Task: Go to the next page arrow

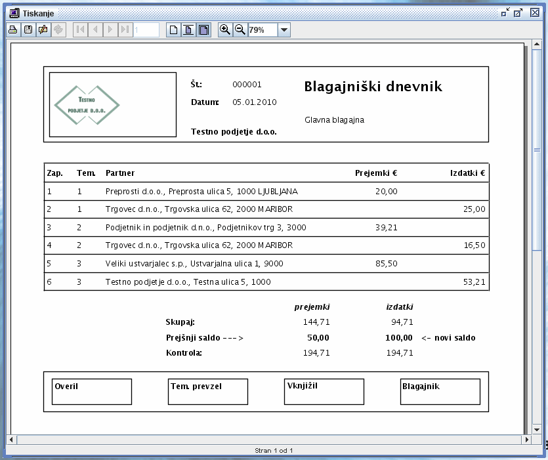Action: (x=110, y=30)
